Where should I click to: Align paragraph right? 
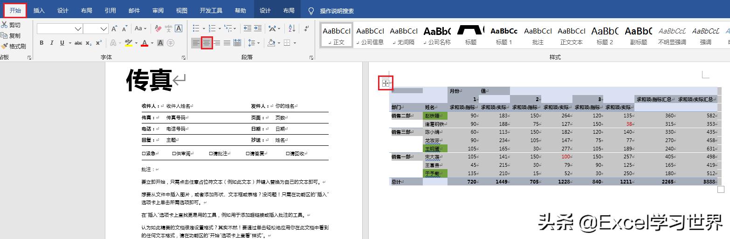[x=217, y=43]
